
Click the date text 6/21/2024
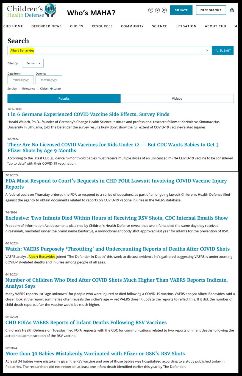11,243
